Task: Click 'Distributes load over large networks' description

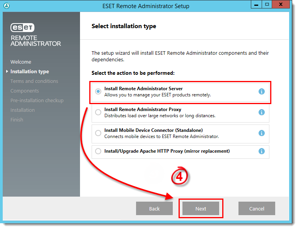Action: pyautogui.click(x=160, y=116)
